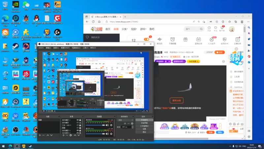Click the Douyu search magnifier icon
Image resolution: width=264 pixels, height=149 pixels.
tap(201, 29)
